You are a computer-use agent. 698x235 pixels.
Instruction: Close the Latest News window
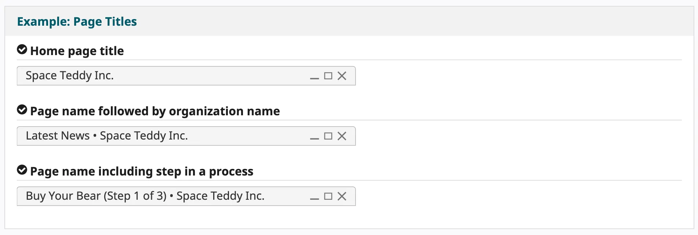pyautogui.click(x=342, y=136)
